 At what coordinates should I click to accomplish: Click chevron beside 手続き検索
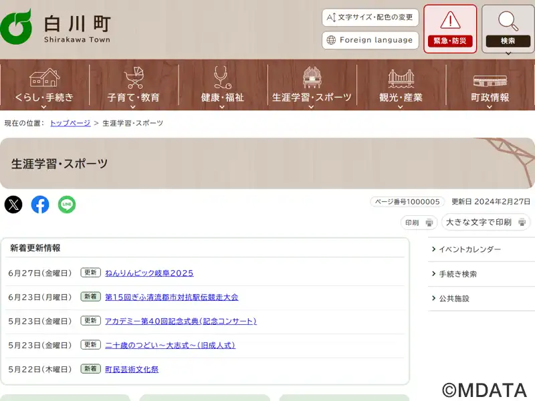433,274
